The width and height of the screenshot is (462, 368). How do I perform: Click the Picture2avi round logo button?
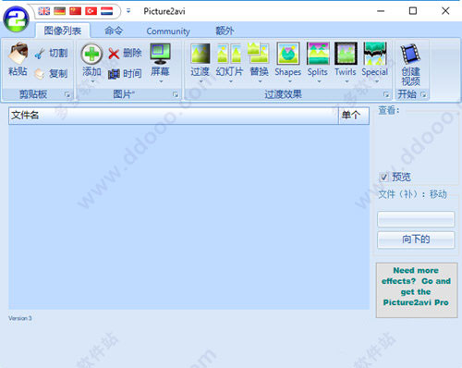coord(16,19)
